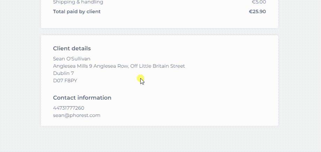
Task: Click the Dublin 7 address line
Action: pos(64,73)
